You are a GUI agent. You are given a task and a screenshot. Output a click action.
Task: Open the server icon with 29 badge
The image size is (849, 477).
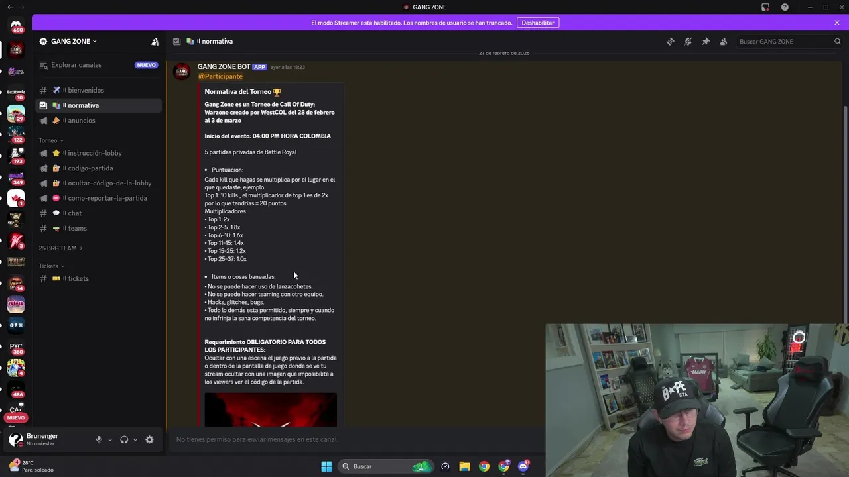16,113
